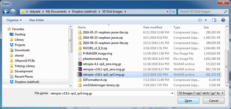Click the search magnifier icon
231x109 pixels.
pyautogui.click(x=226, y=12)
